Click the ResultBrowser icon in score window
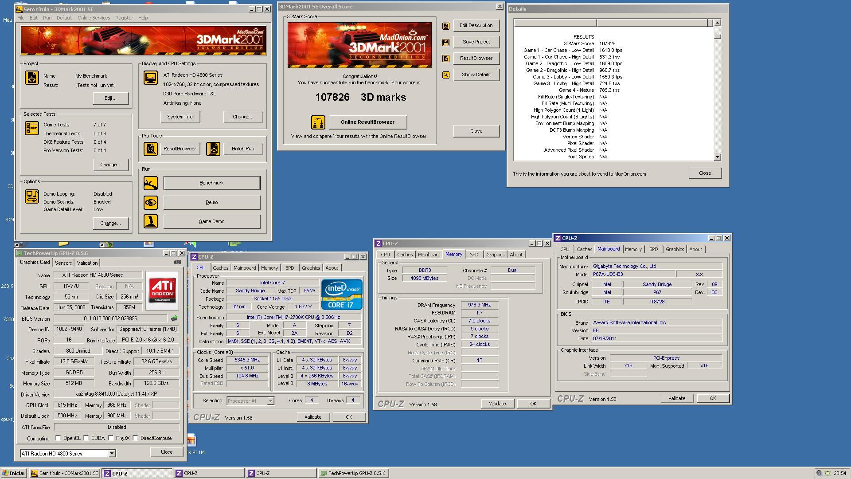851x479 pixels. pyautogui.click(x=446, y=59)
